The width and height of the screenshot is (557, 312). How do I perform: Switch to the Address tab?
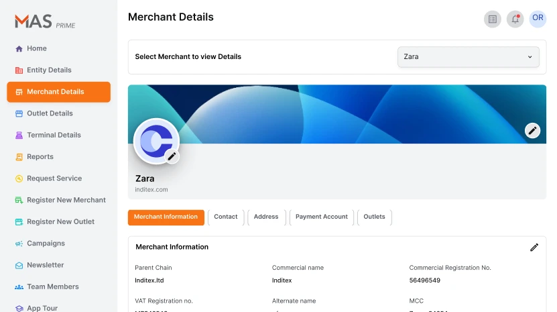(x=266, y=217)
